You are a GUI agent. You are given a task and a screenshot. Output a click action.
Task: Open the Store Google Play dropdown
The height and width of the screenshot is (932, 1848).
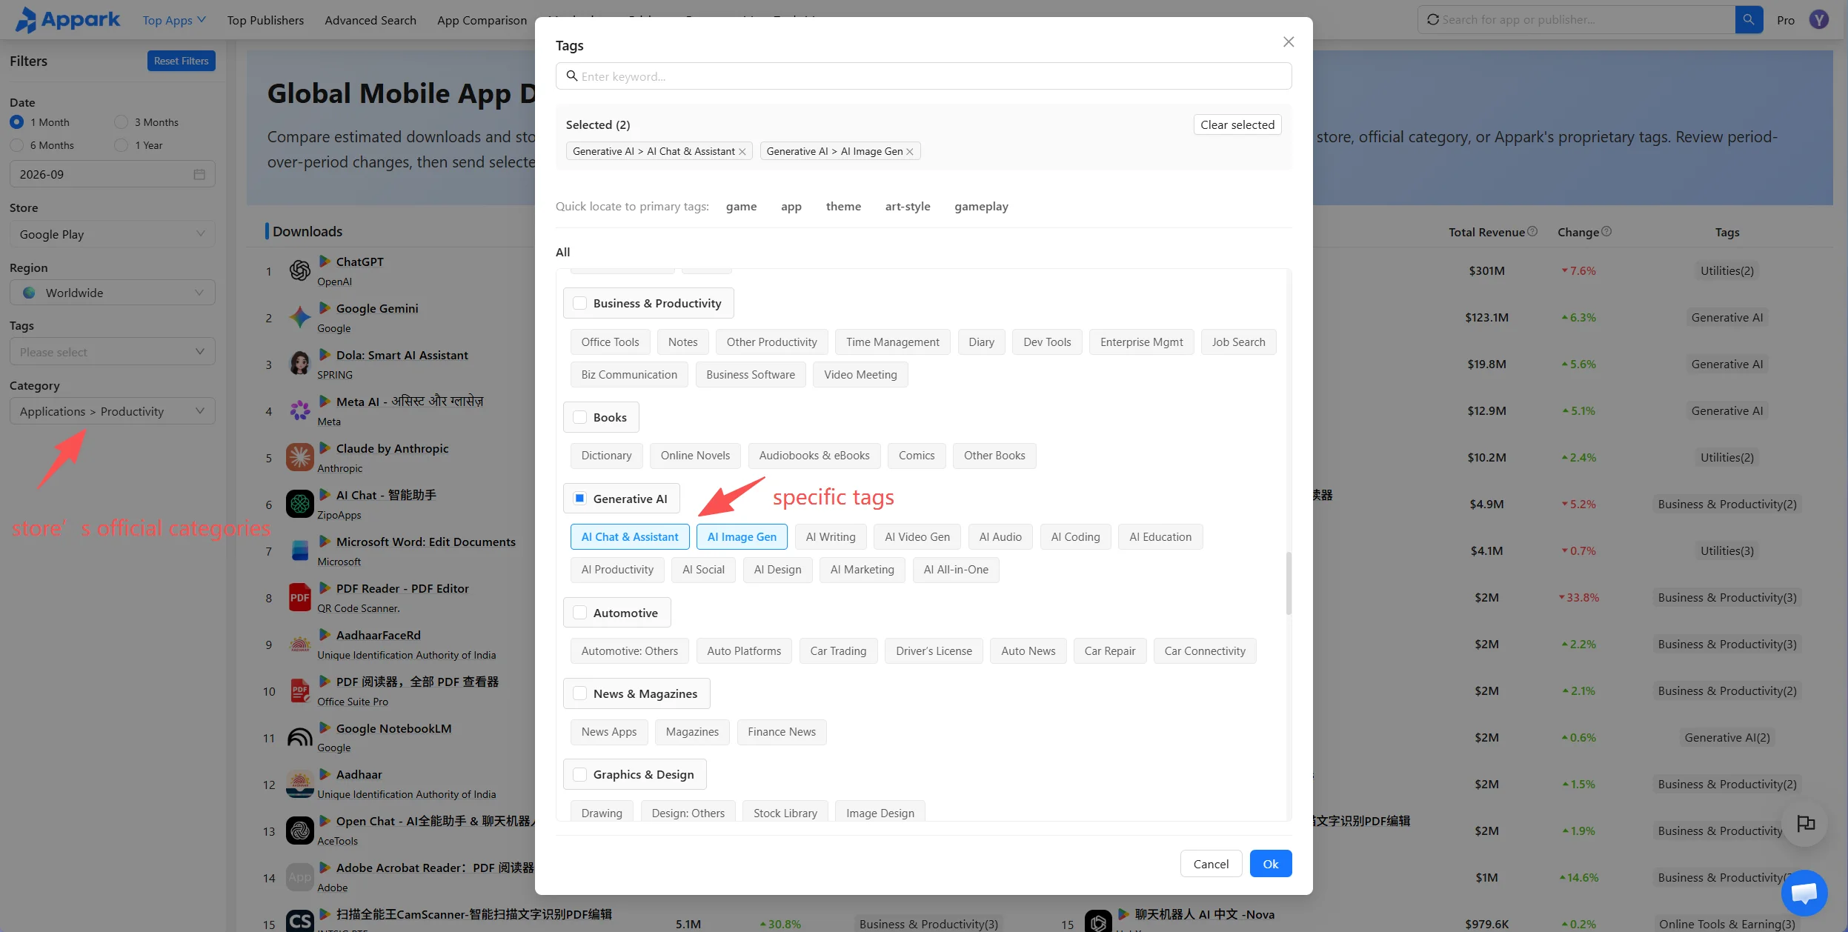[113, 234]
